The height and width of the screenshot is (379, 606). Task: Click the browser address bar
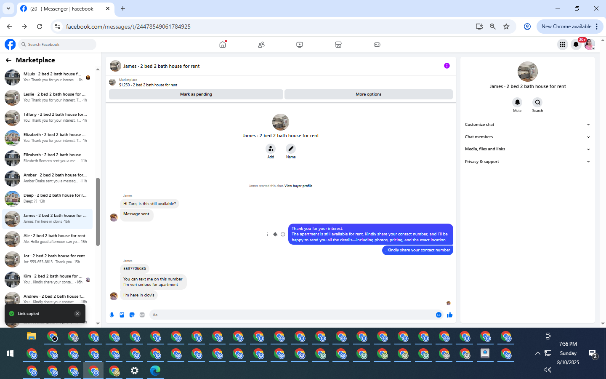pyautogui.click(x=269, y=27)
